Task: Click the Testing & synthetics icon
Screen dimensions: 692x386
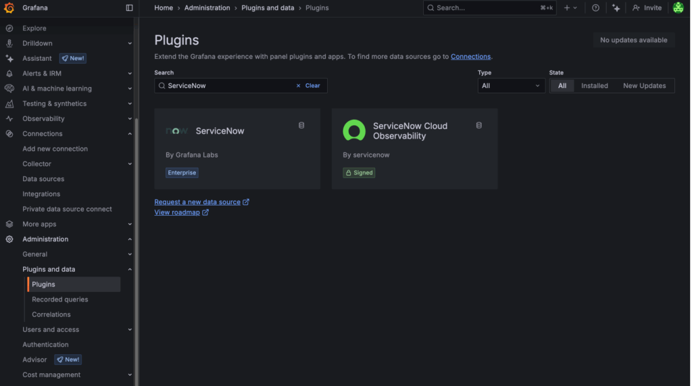Action: pyautogui.click(x=9, y=103)
